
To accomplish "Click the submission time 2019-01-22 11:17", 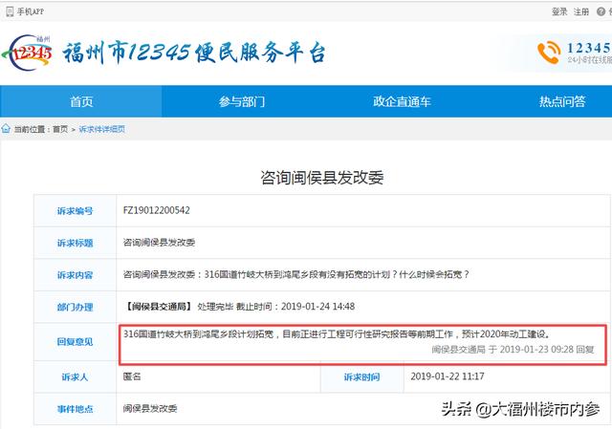I will (x=441, y=377).
